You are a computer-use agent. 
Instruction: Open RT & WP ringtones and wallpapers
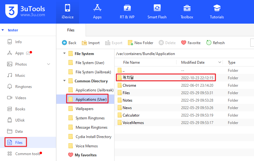click(x=127, y=11)
